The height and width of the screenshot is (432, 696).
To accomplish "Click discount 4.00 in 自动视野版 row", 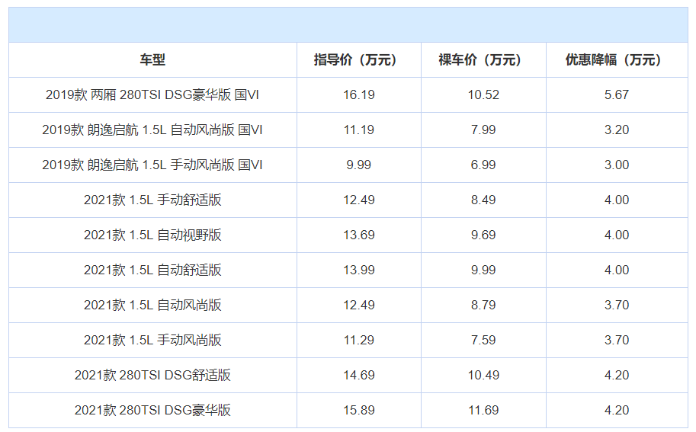I will point(617,235).
